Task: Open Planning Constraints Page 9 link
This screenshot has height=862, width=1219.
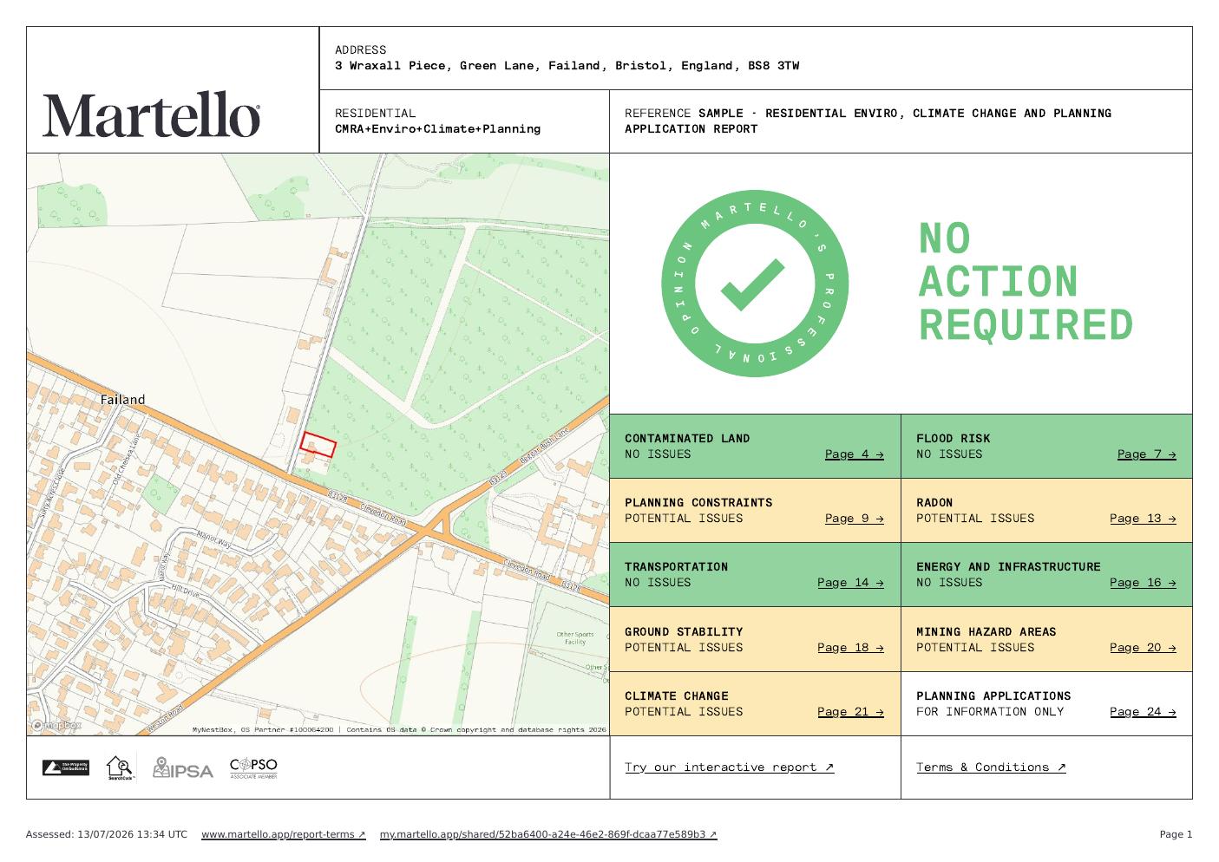Action: point(854,519)
